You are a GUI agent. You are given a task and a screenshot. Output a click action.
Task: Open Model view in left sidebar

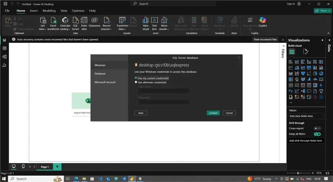(4, 57)
